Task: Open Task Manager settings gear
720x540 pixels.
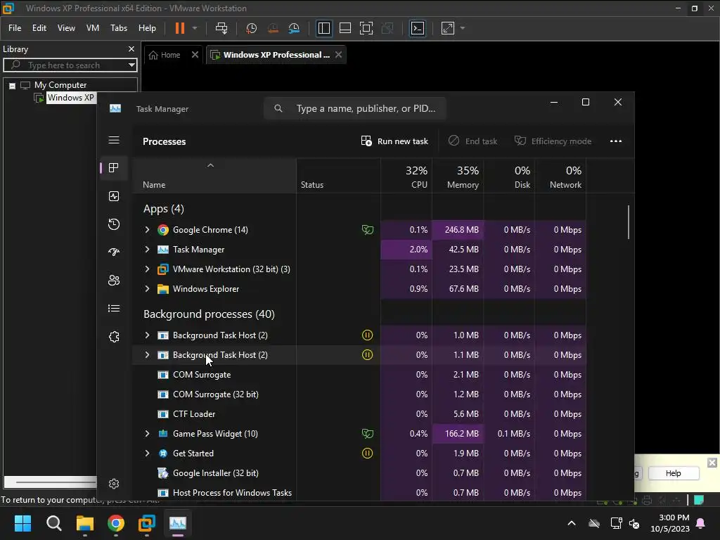Action: 114,484
